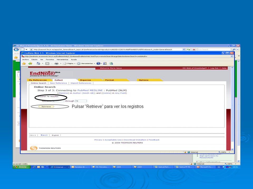Open the Herramientas toolbar dropdown with gear
The image size is (253, 189).
click(x=86, y=64)
